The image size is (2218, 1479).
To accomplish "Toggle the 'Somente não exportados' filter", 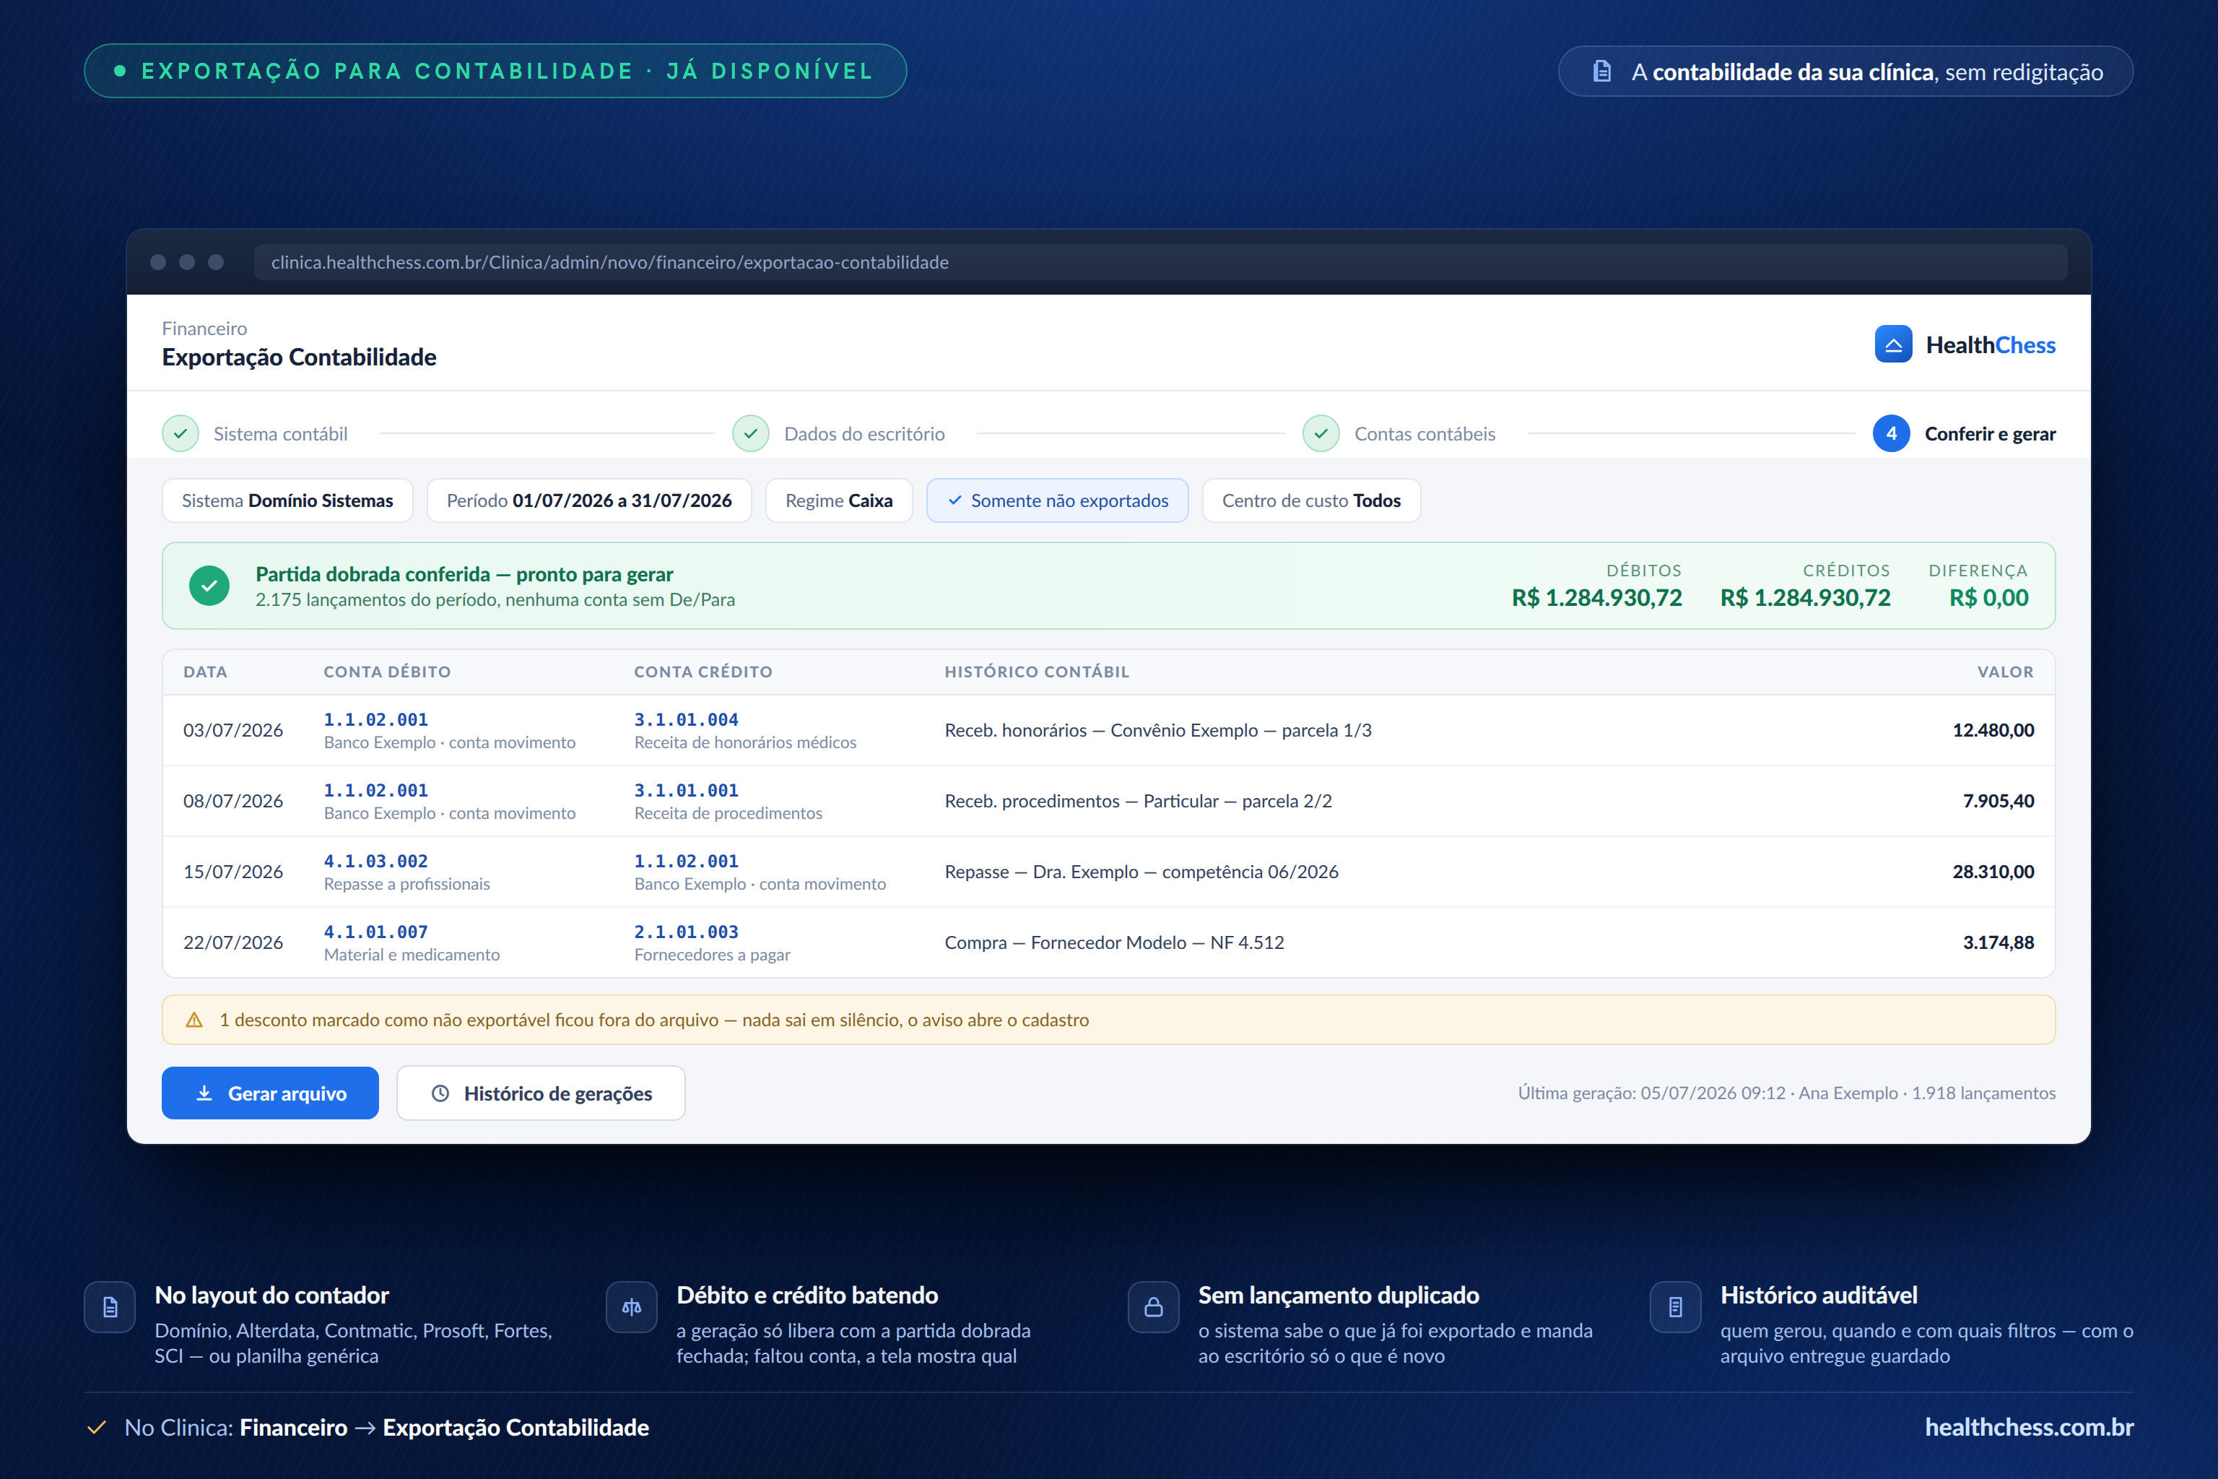I will (1057, 501).
